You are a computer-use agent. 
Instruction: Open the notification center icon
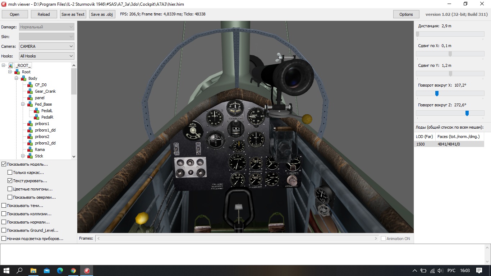479,271
